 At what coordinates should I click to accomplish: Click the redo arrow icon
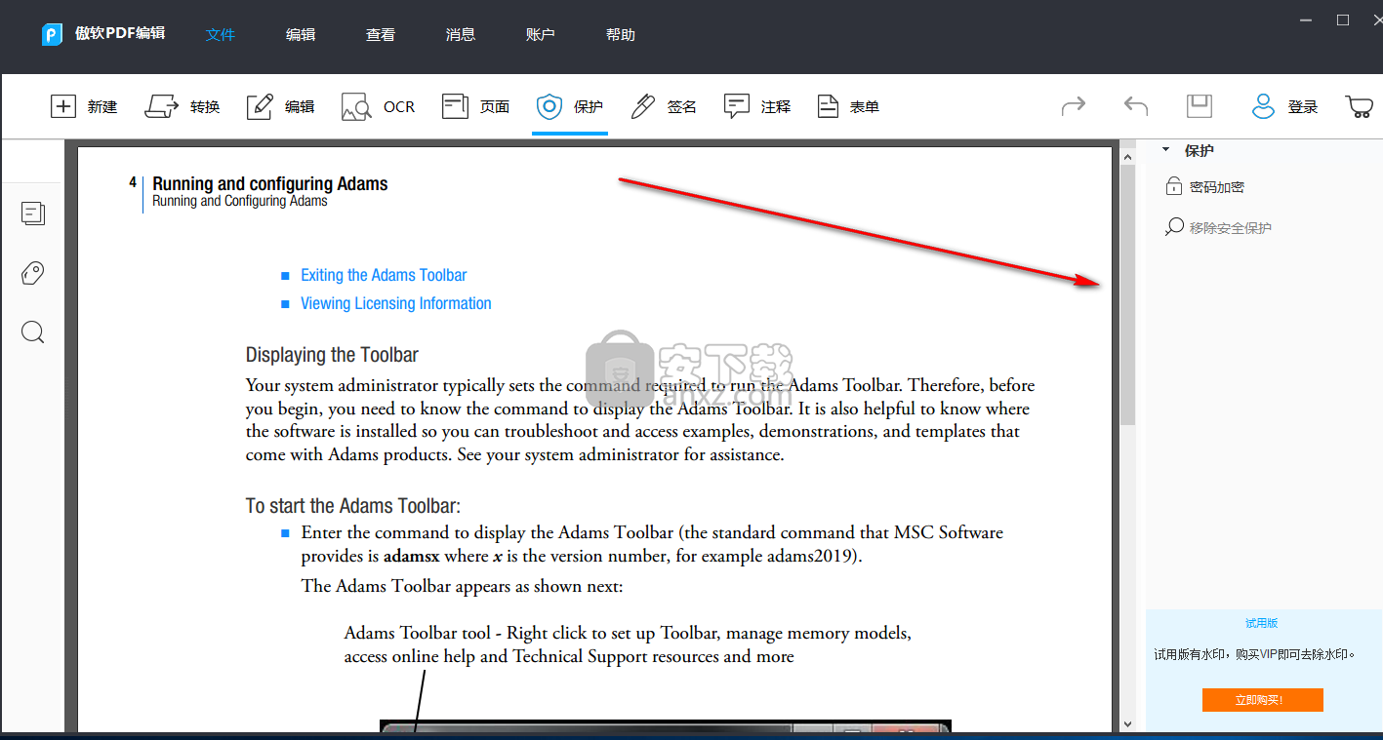[x=1074, y=105]
